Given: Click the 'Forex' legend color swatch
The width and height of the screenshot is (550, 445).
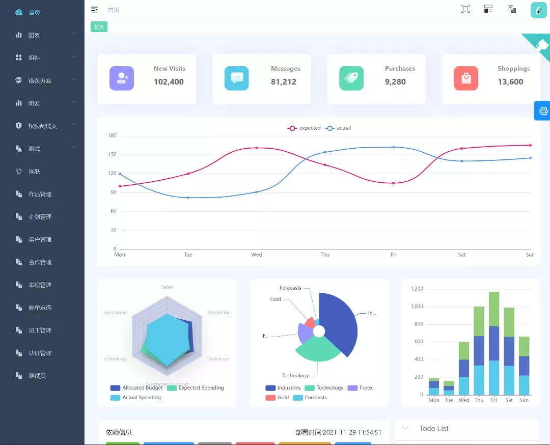Looking at the screenshot, I should click(352, 388).
